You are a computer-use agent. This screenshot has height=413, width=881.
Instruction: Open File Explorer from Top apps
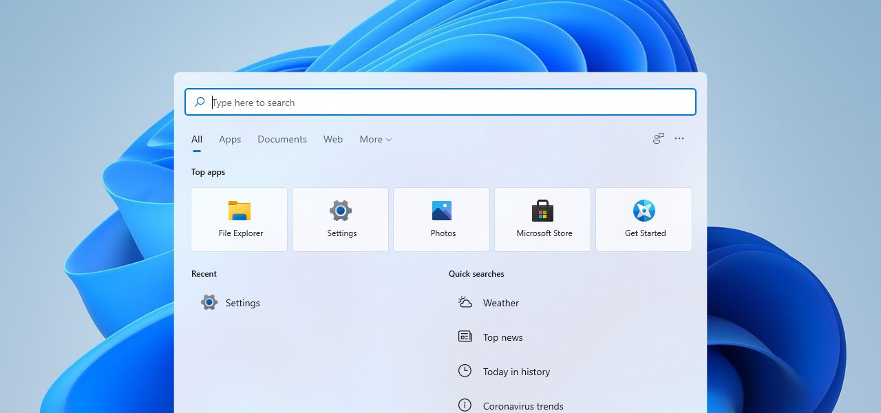pos(239,220)
